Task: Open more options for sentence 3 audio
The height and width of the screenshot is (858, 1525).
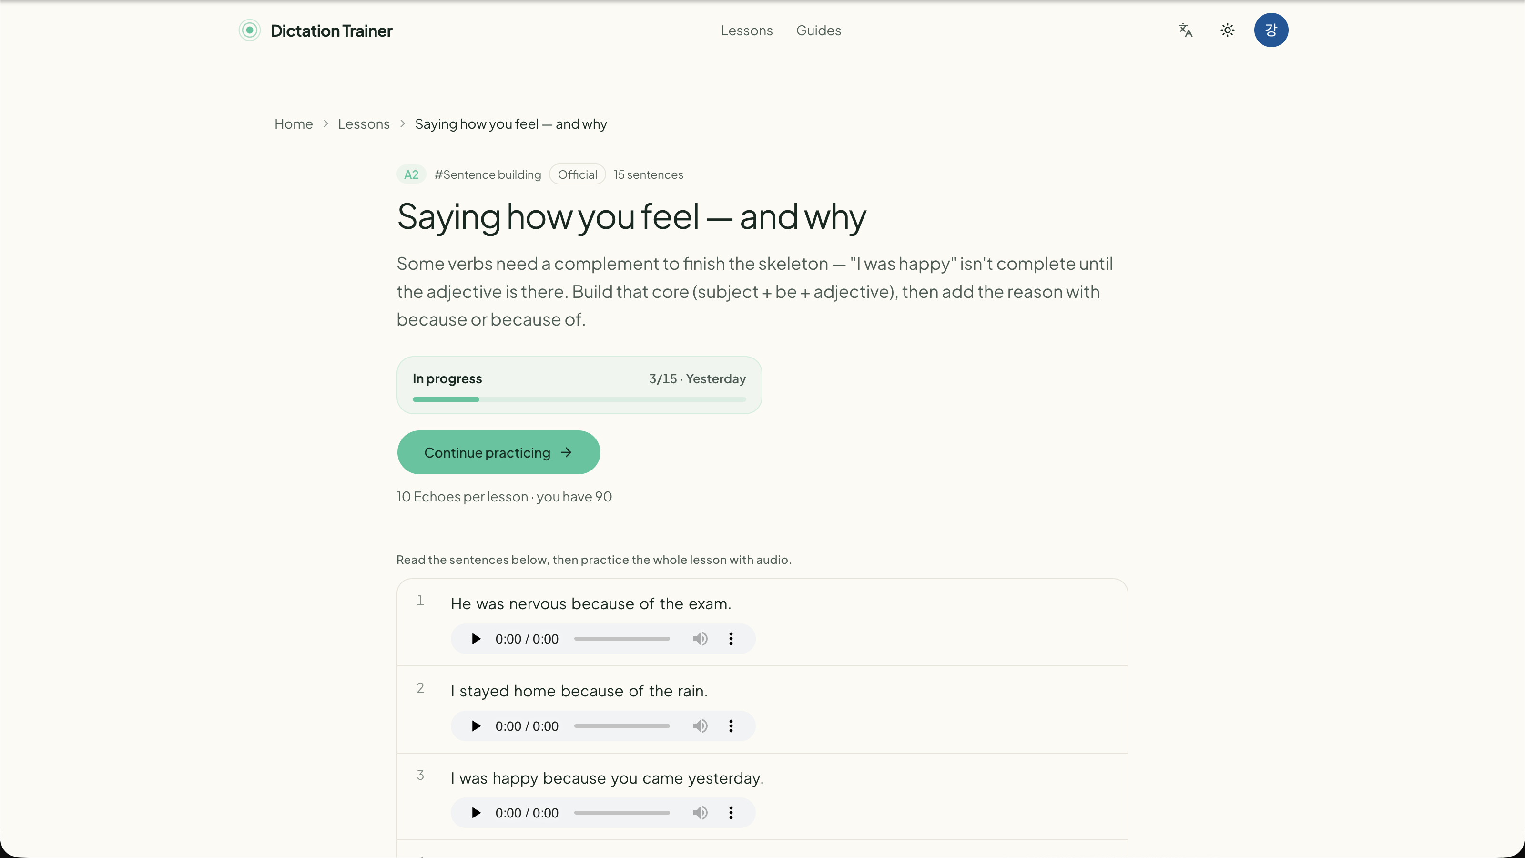Action: click(731, 812)
